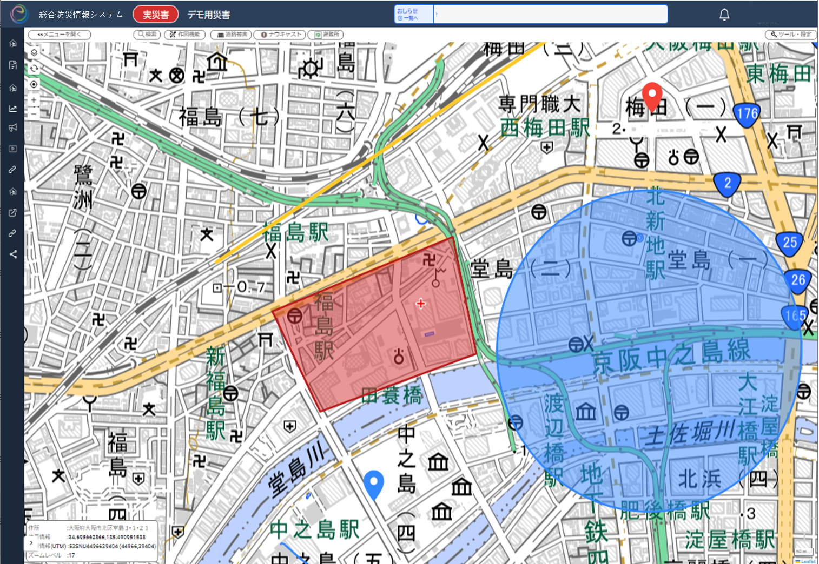
Task: Open the megaphone announcement sidebar icon
Action: click(13, 128)
